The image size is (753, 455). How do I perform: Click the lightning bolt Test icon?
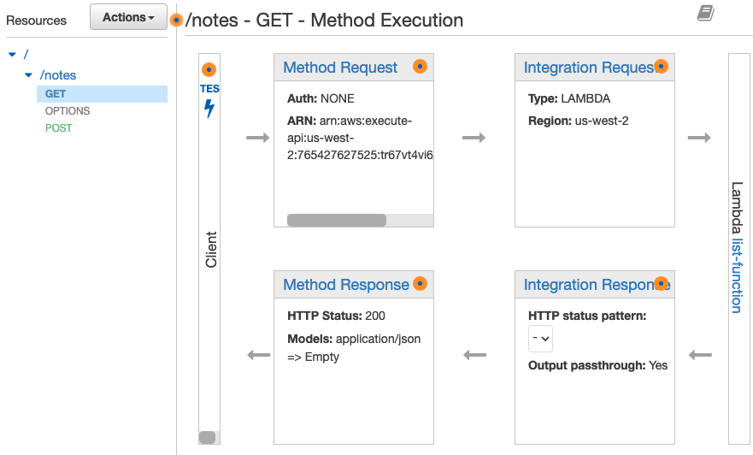click(209, 109)
